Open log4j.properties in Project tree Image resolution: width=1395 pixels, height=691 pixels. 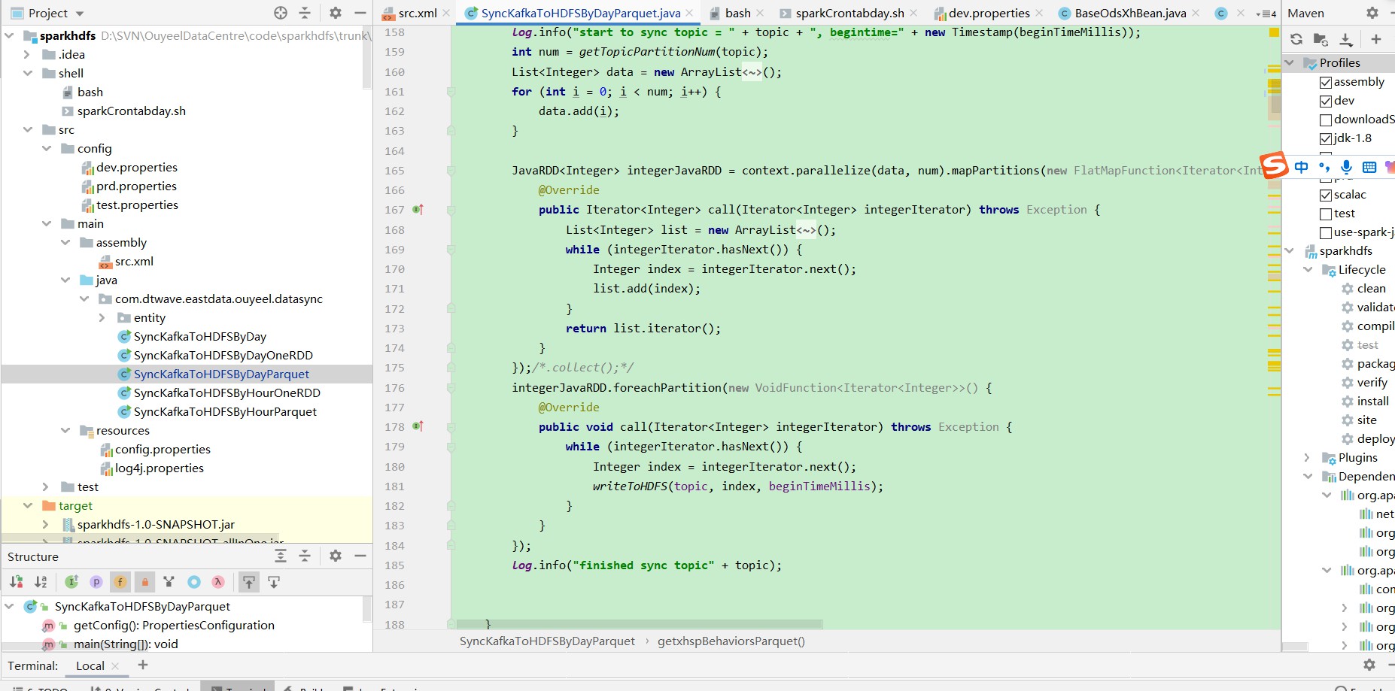coord(159,468)
